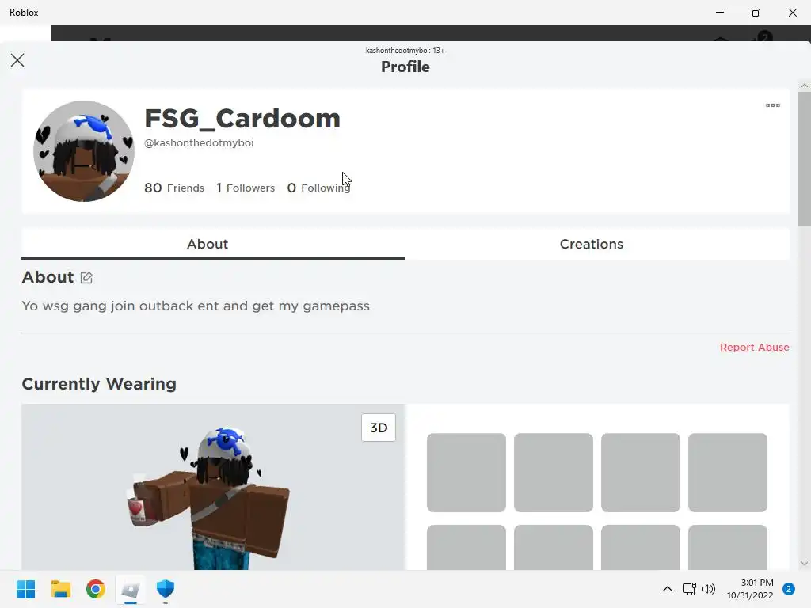811x608 pixels.
Task: View the 0 Following list
Action: pos(318,188)
